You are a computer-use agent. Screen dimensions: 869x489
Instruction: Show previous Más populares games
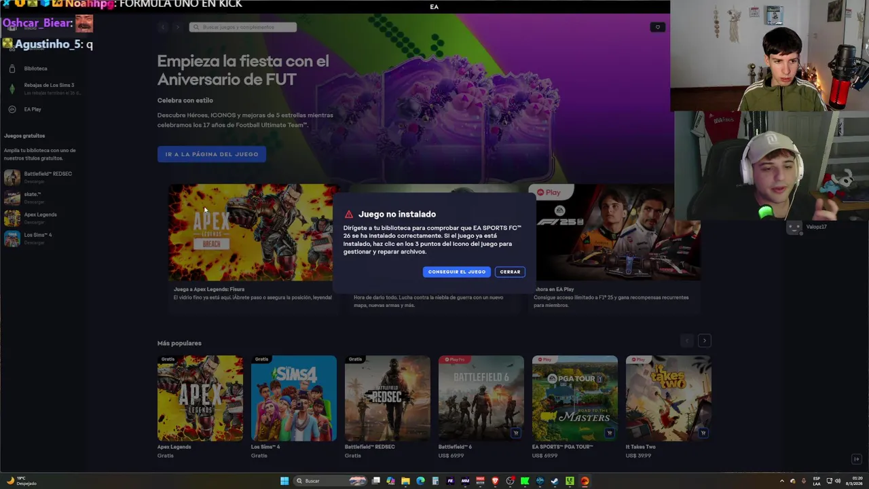coord(687,340)
